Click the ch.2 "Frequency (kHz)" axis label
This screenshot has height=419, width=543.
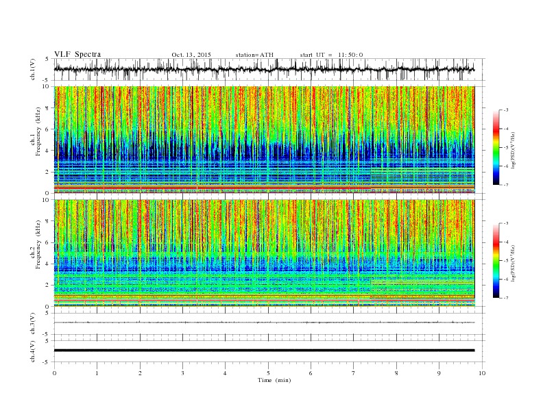38,244
